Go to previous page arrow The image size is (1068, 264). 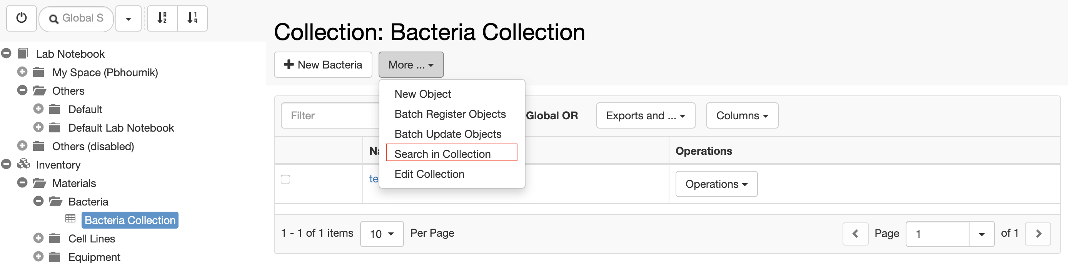(x=855, y=233)
